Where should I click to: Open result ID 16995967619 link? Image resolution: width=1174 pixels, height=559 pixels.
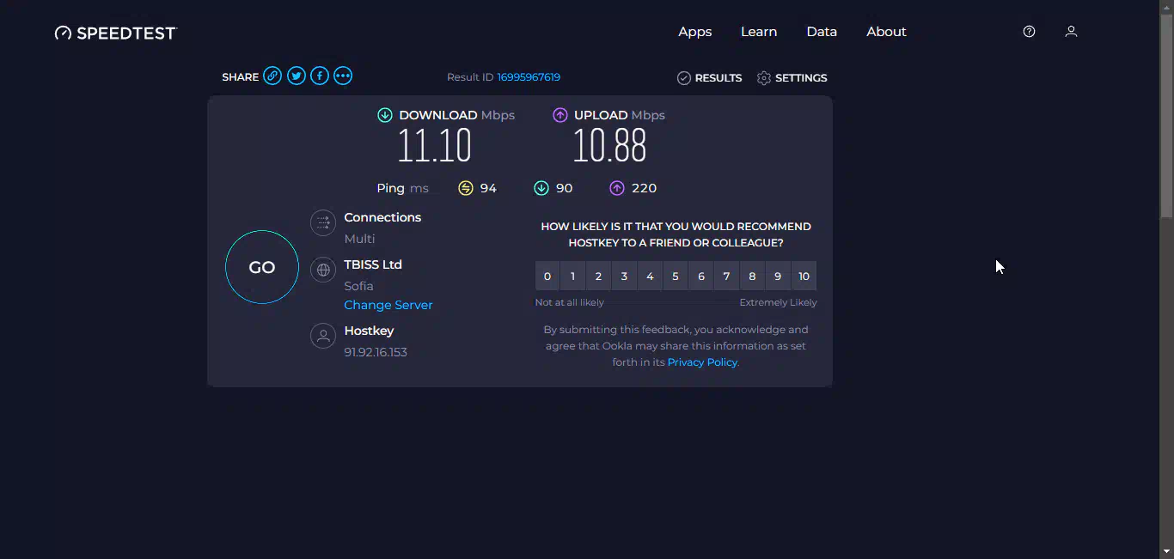click(x=529, y=77)
